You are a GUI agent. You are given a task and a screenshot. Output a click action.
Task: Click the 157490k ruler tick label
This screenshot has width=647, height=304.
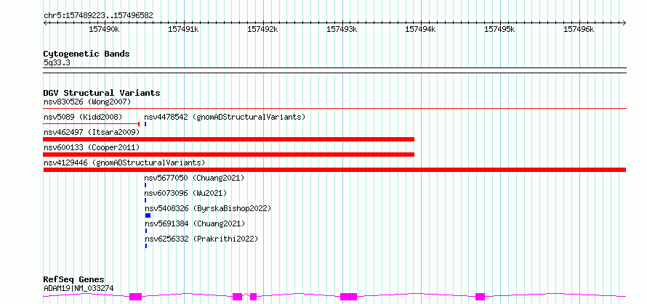[x=105, y=29]
